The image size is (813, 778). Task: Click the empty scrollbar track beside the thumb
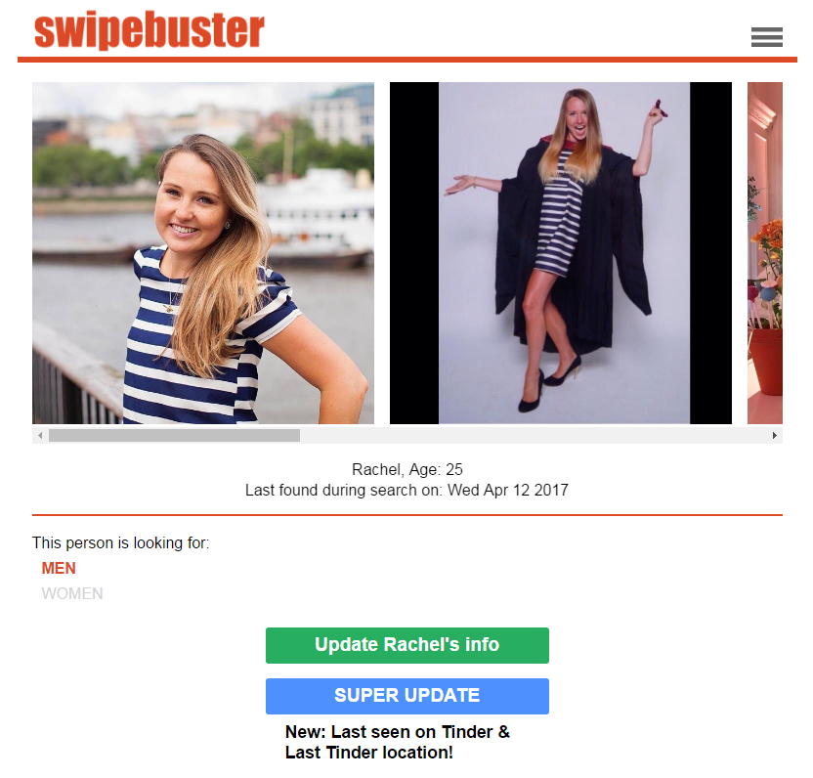coord(535,435)
